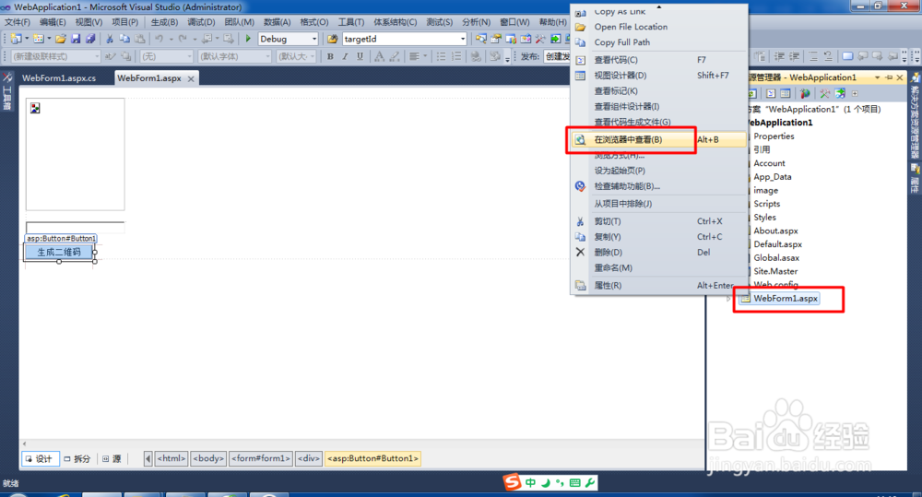
Task: Switch to 源 (Source) view
Action: tap(112, 459)
